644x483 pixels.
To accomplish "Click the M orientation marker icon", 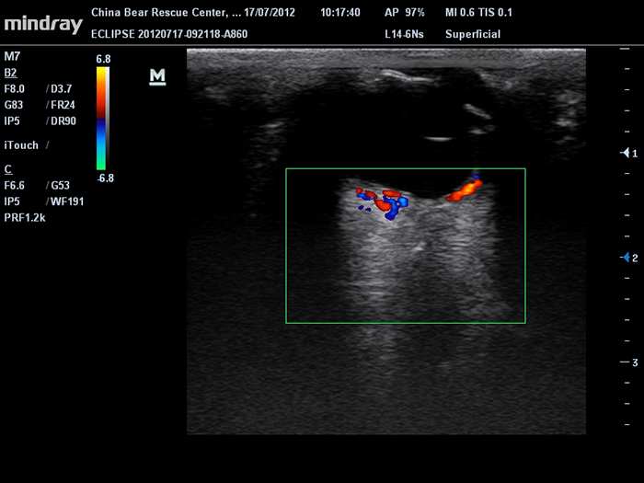I will tap(157, 76).
